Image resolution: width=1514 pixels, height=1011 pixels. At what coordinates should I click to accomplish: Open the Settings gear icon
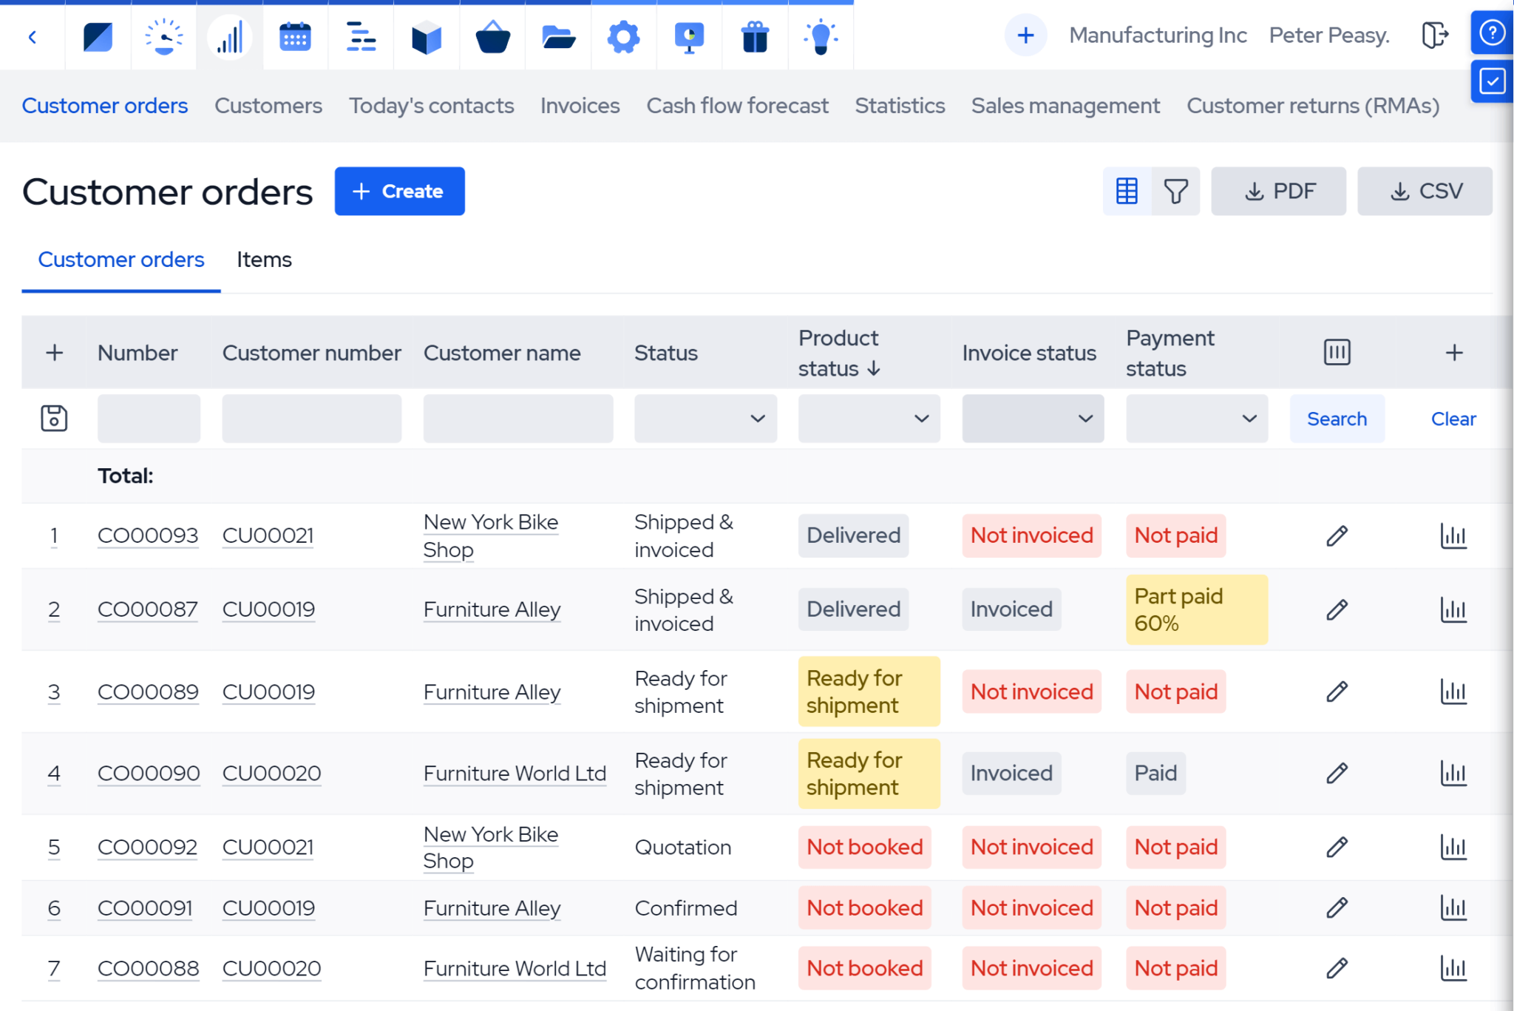(x=623, y=36)
